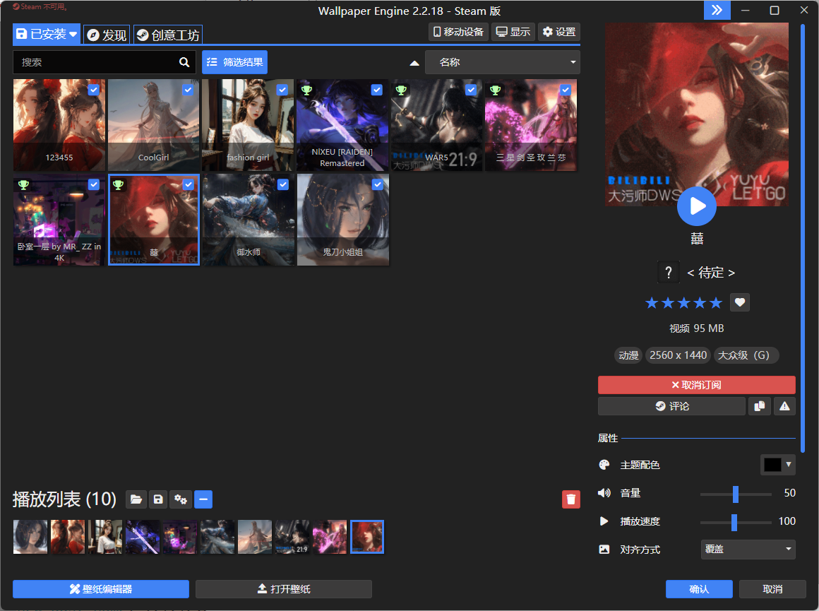Image resolution: width=819 pixels, height=611 pixels.
Task: Open the 评论 comments button
Action: [671, 406]
